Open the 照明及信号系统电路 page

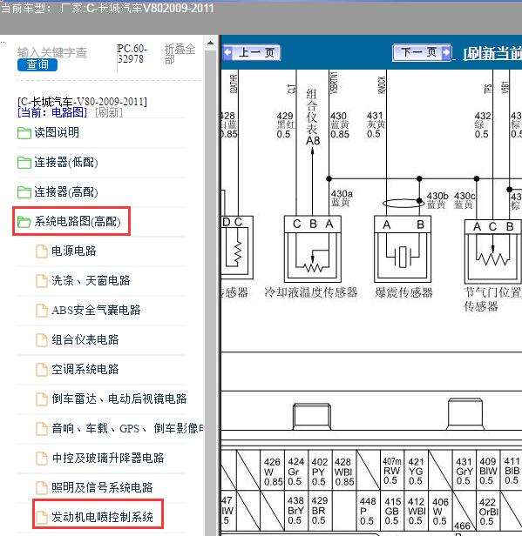(x=102, y=487)
